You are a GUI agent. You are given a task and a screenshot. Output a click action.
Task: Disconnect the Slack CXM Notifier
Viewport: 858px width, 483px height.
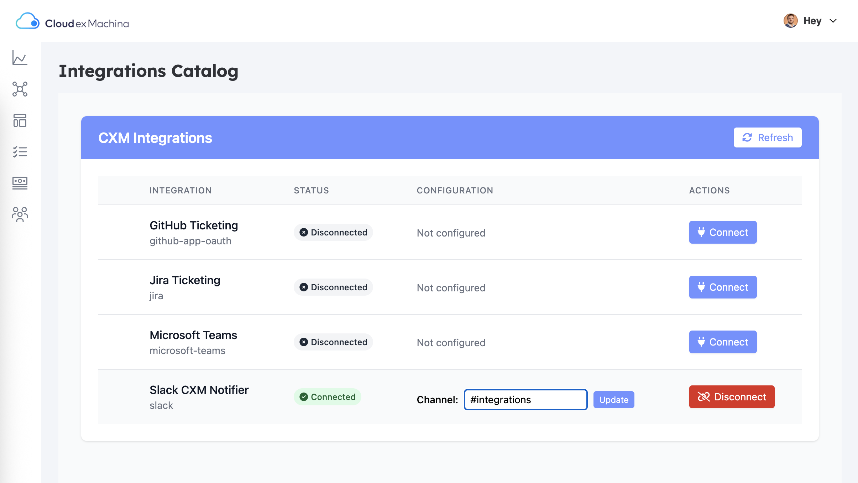click(x=732, y=397)
